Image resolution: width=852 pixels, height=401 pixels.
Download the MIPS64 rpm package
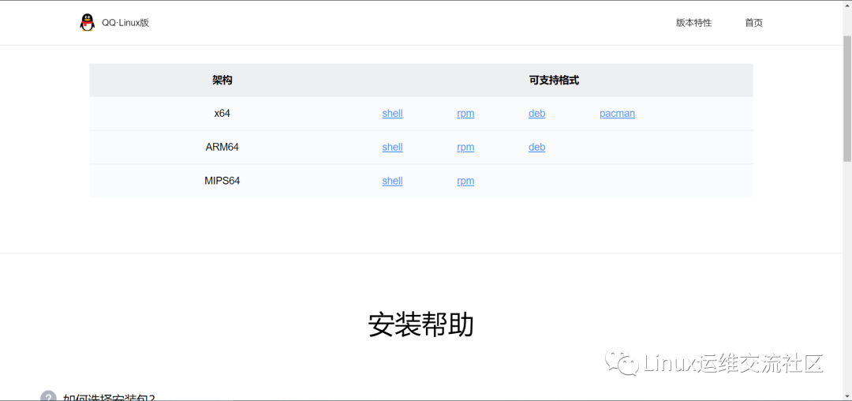click(x=465, y=181)
